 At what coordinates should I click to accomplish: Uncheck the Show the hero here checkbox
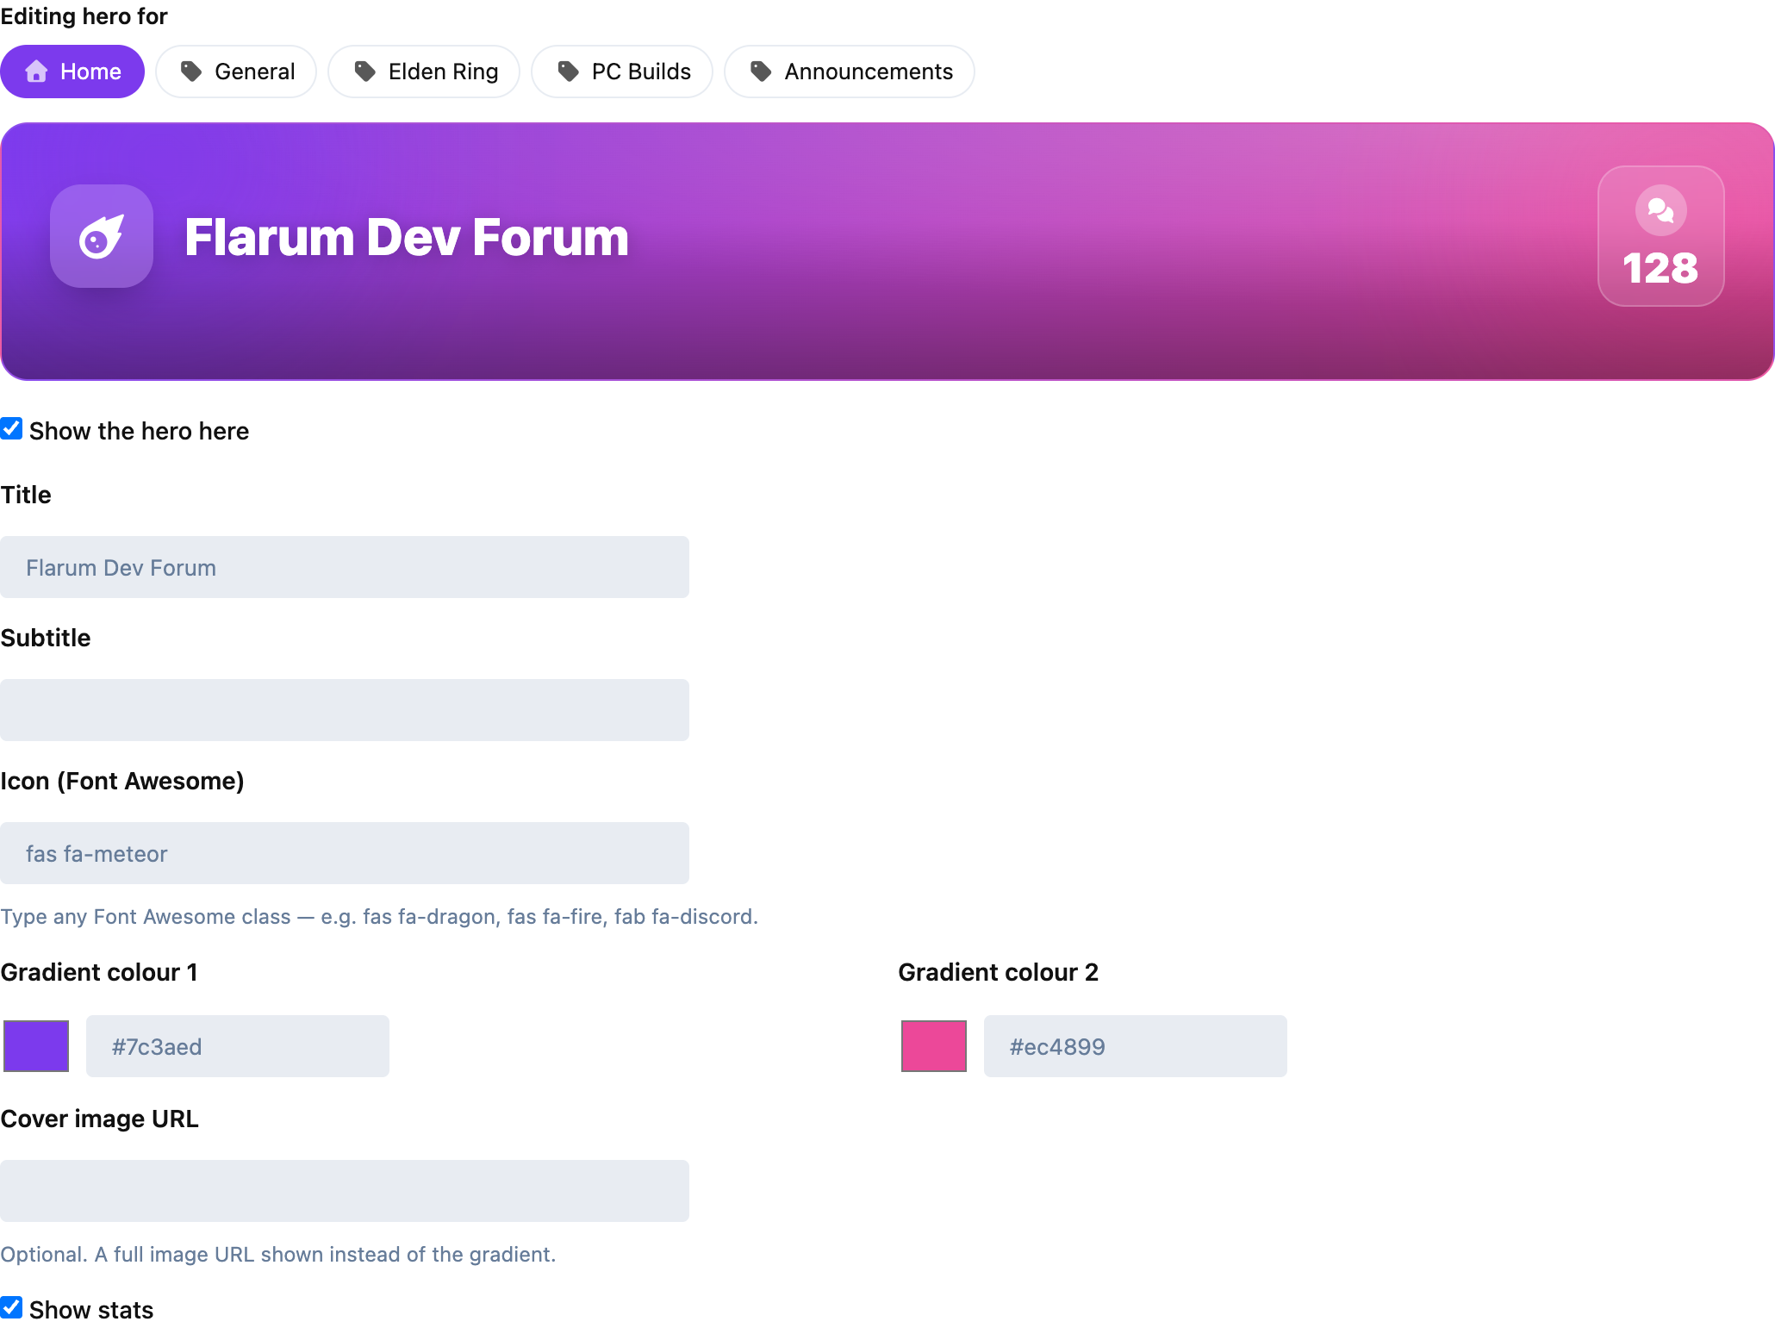[11, 429]
